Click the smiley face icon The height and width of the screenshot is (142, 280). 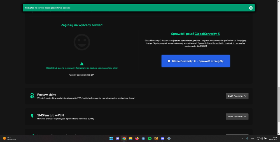click(x=82, y=42)
